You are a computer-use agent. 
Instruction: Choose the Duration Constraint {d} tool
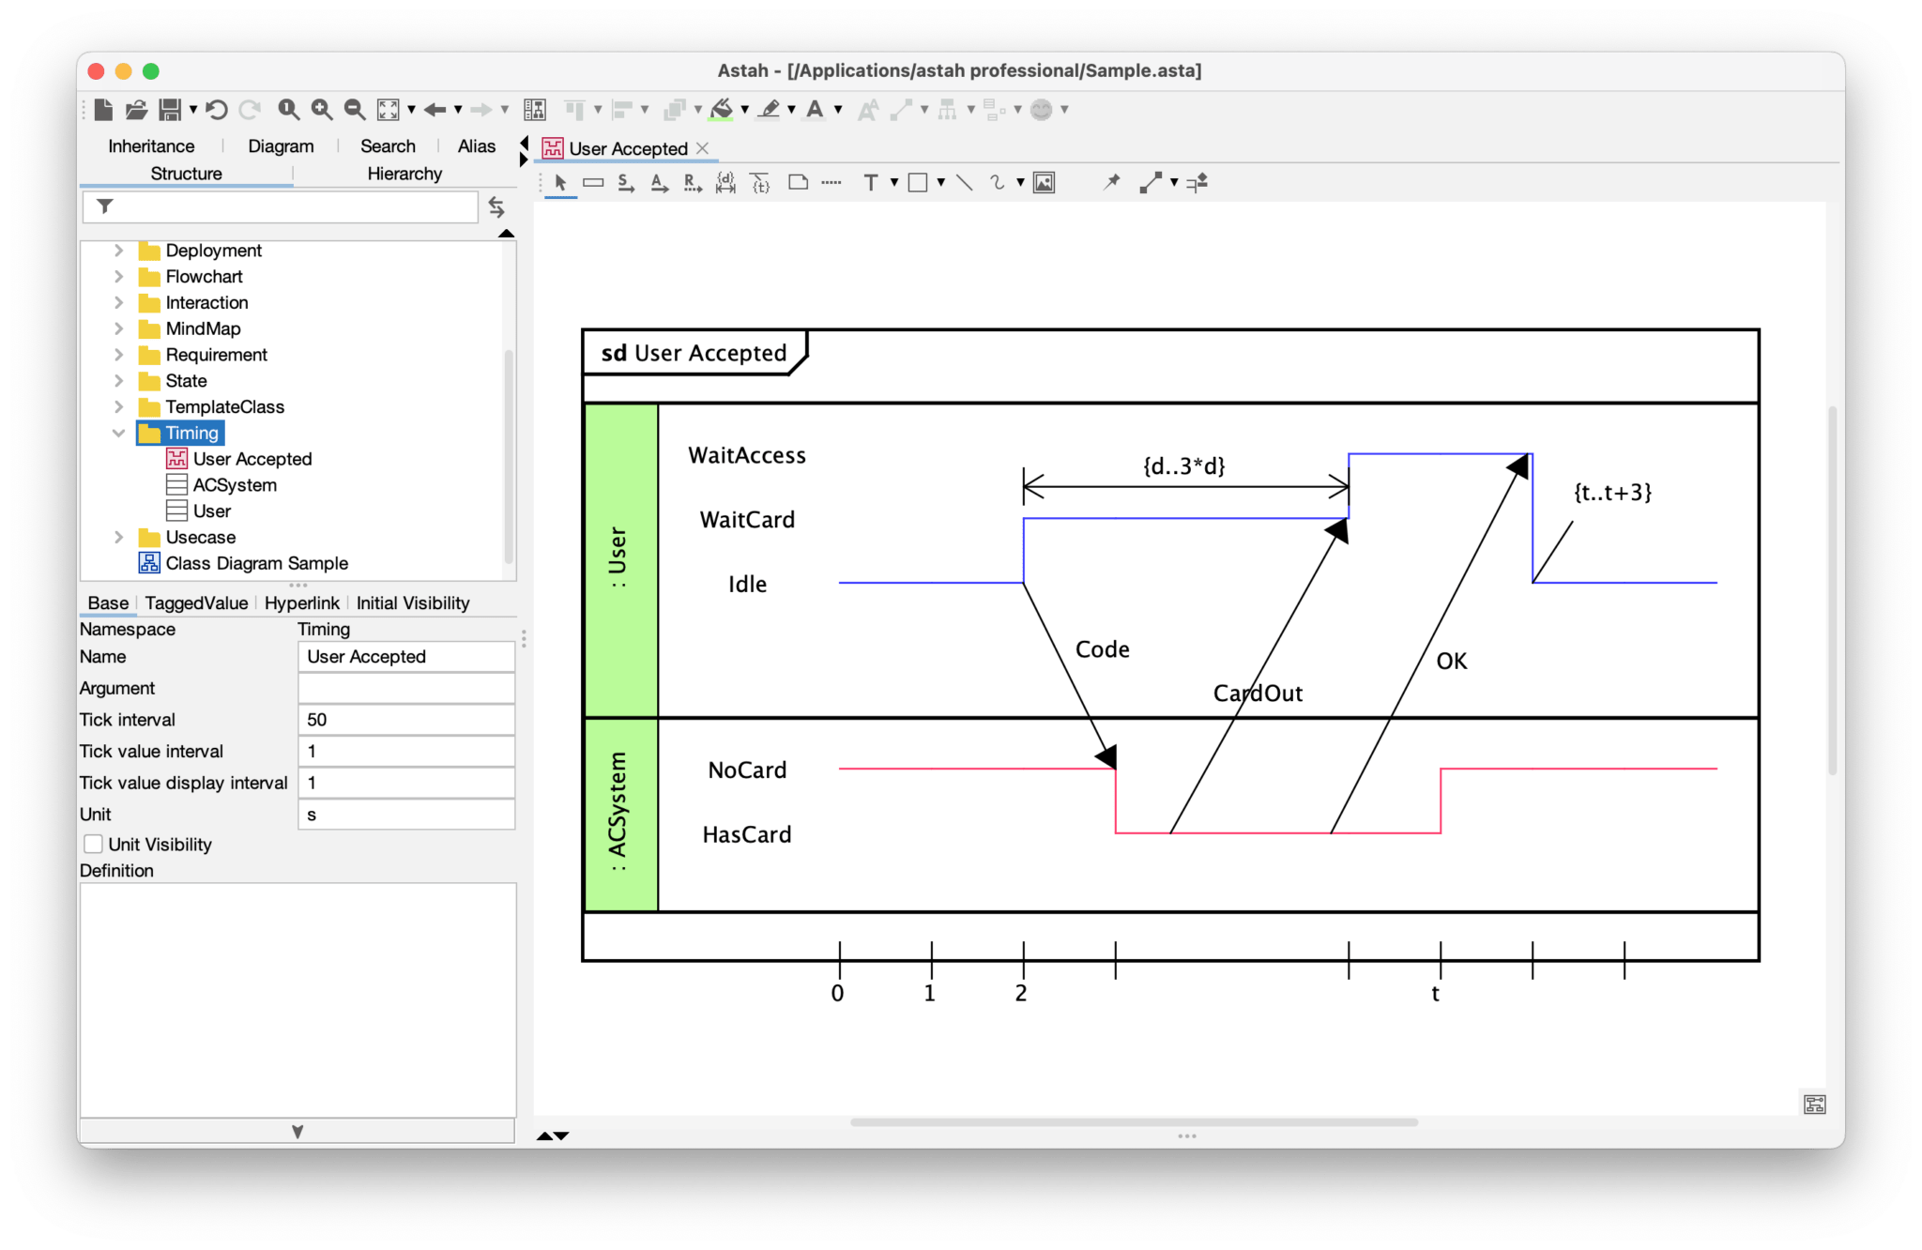click(x=725, y=183)
